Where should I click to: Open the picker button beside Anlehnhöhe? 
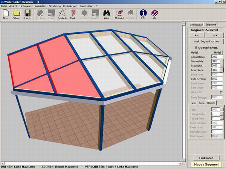(x=222, y=70)
